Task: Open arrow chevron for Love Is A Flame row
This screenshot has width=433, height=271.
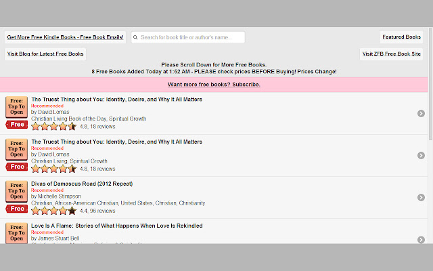Action: (421, 239)
